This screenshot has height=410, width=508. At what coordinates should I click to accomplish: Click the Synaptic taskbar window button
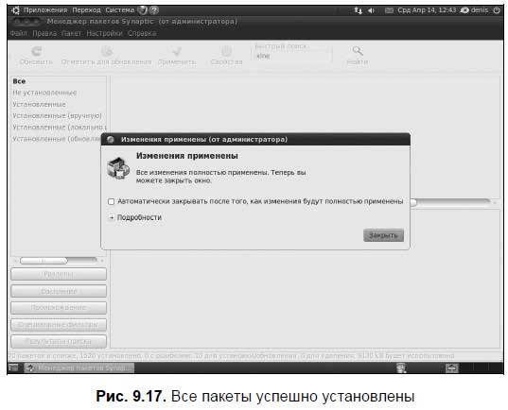pyautogui.click(x=79, y=367)
